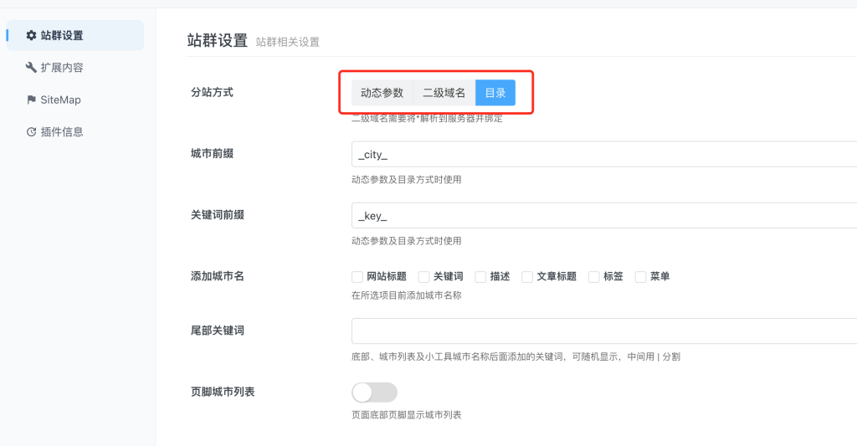This screenshot has width=857, height=446.
Task: Click the empty 尾部关键词 input box
Action: tap(603, 331)
